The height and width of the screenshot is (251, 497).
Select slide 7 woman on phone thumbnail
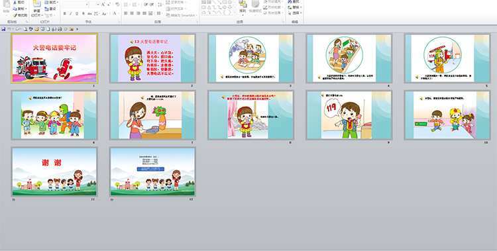tap(152, 115)
